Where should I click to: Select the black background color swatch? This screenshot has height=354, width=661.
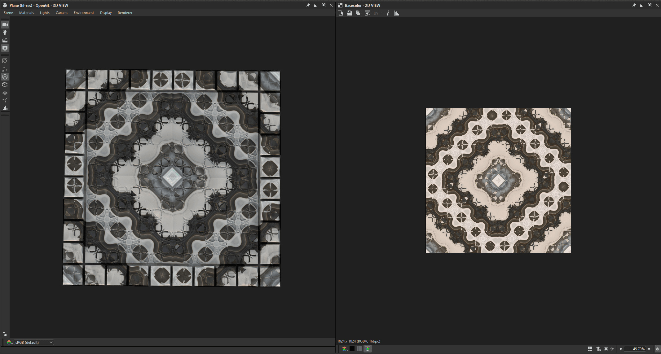[352, 349]
